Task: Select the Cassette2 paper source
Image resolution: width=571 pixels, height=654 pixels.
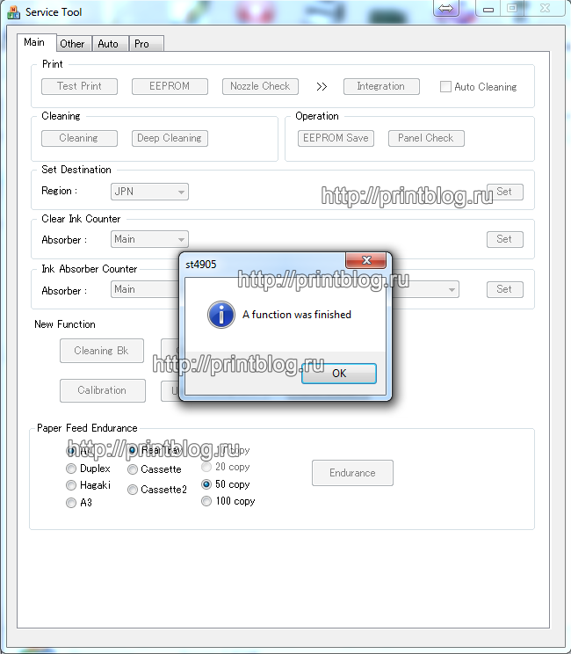Action: pos(133,490)
